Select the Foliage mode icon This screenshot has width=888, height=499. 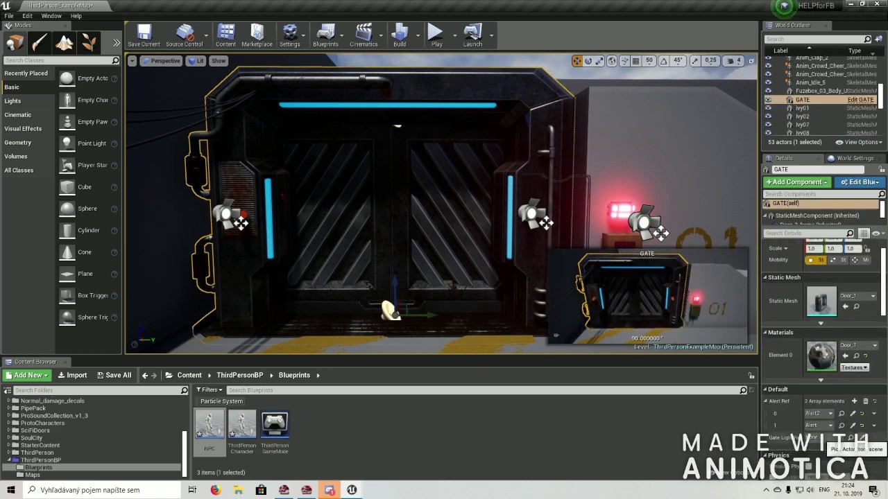(89, 43)
